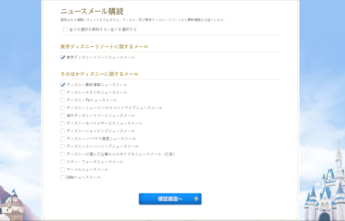Viewport: 345px width, 221px height.
Task: Click the 確認画面へ button
Action: coord(170,199)
